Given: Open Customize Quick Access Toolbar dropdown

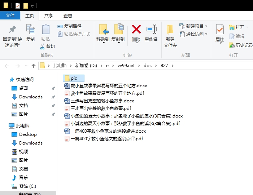Looking at the screenshot, I should (32, 6).
